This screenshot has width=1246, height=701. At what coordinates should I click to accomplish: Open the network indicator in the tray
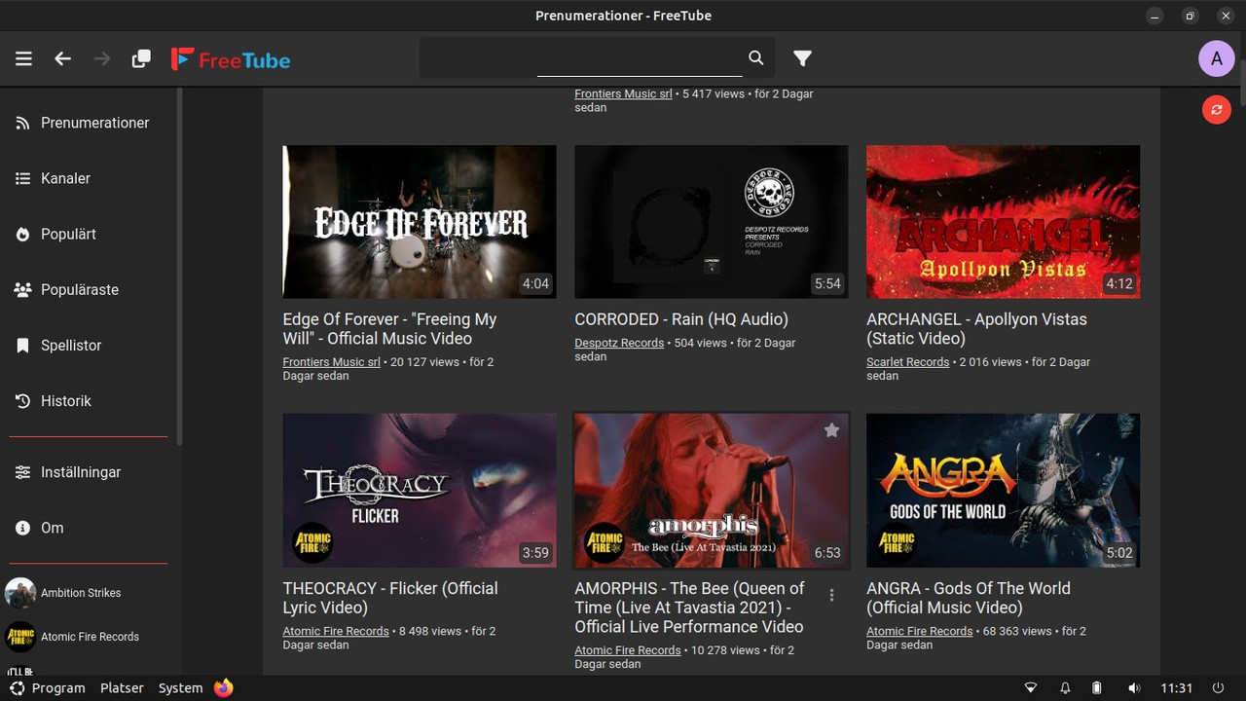pos(1031,688)
